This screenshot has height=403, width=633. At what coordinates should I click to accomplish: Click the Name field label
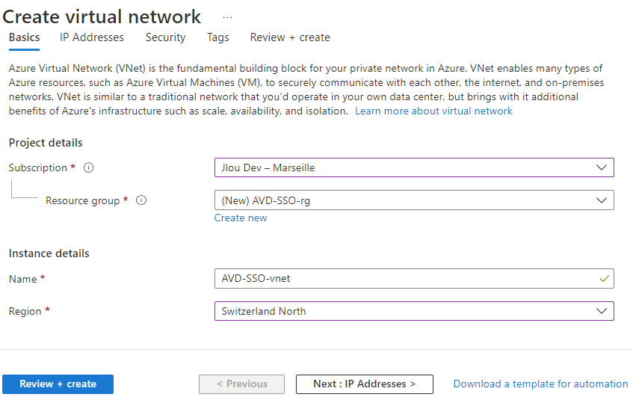tap(23, 279)
